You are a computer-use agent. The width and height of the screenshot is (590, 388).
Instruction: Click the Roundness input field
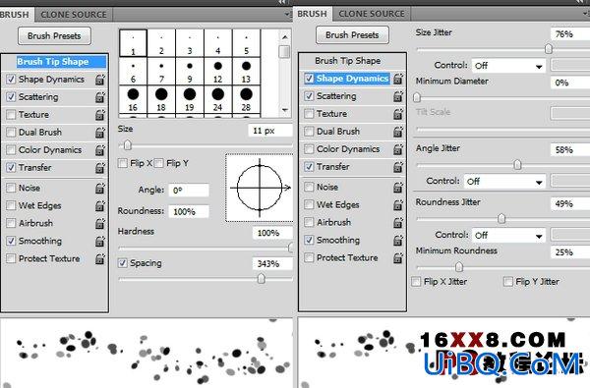(189, 211)
